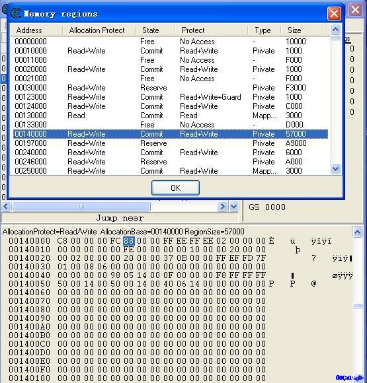Click the hex view's scroll up arrow

(x=358, y=232)
